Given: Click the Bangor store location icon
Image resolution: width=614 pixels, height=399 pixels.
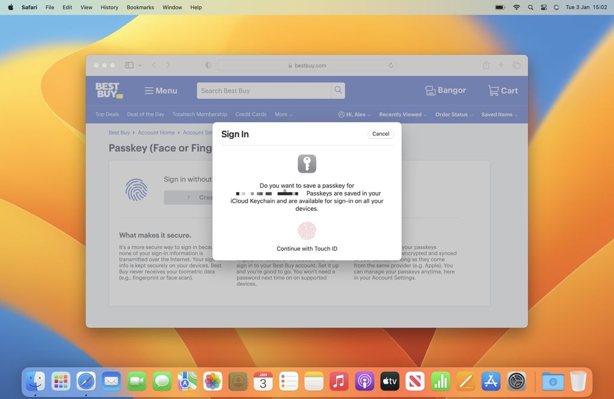Looking at the screenshot, I should point(430,90).
